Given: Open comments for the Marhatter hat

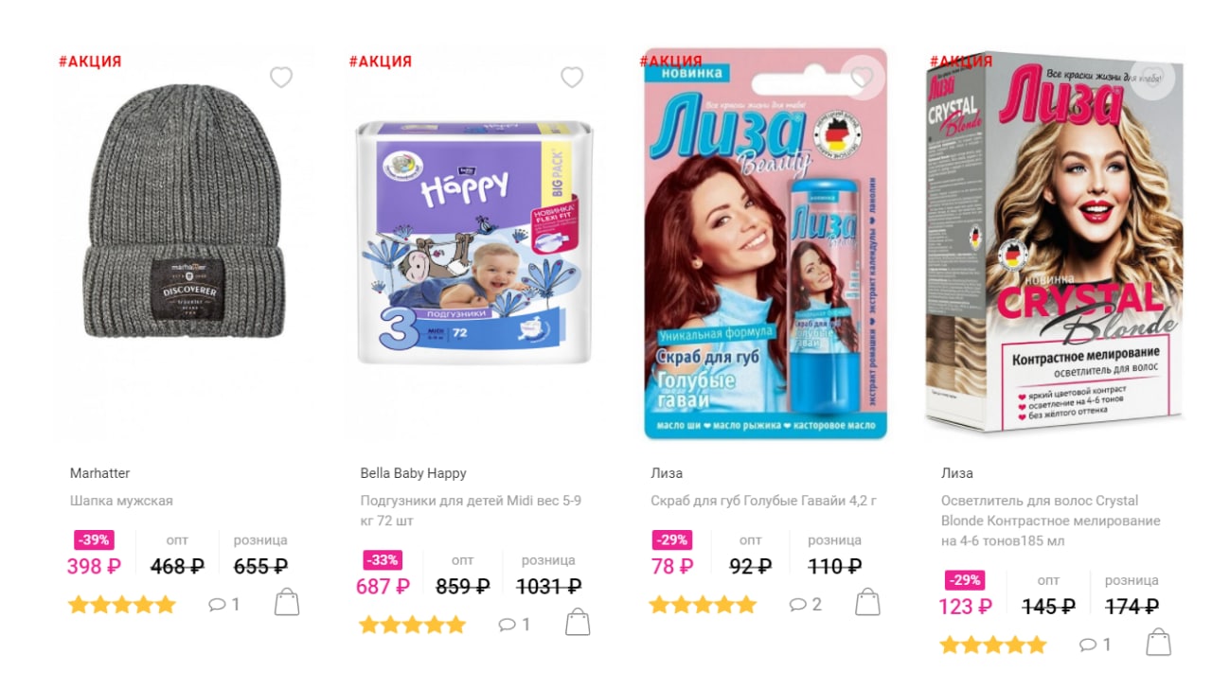Looking at the screenshot, I should click(x=224, y=604).
